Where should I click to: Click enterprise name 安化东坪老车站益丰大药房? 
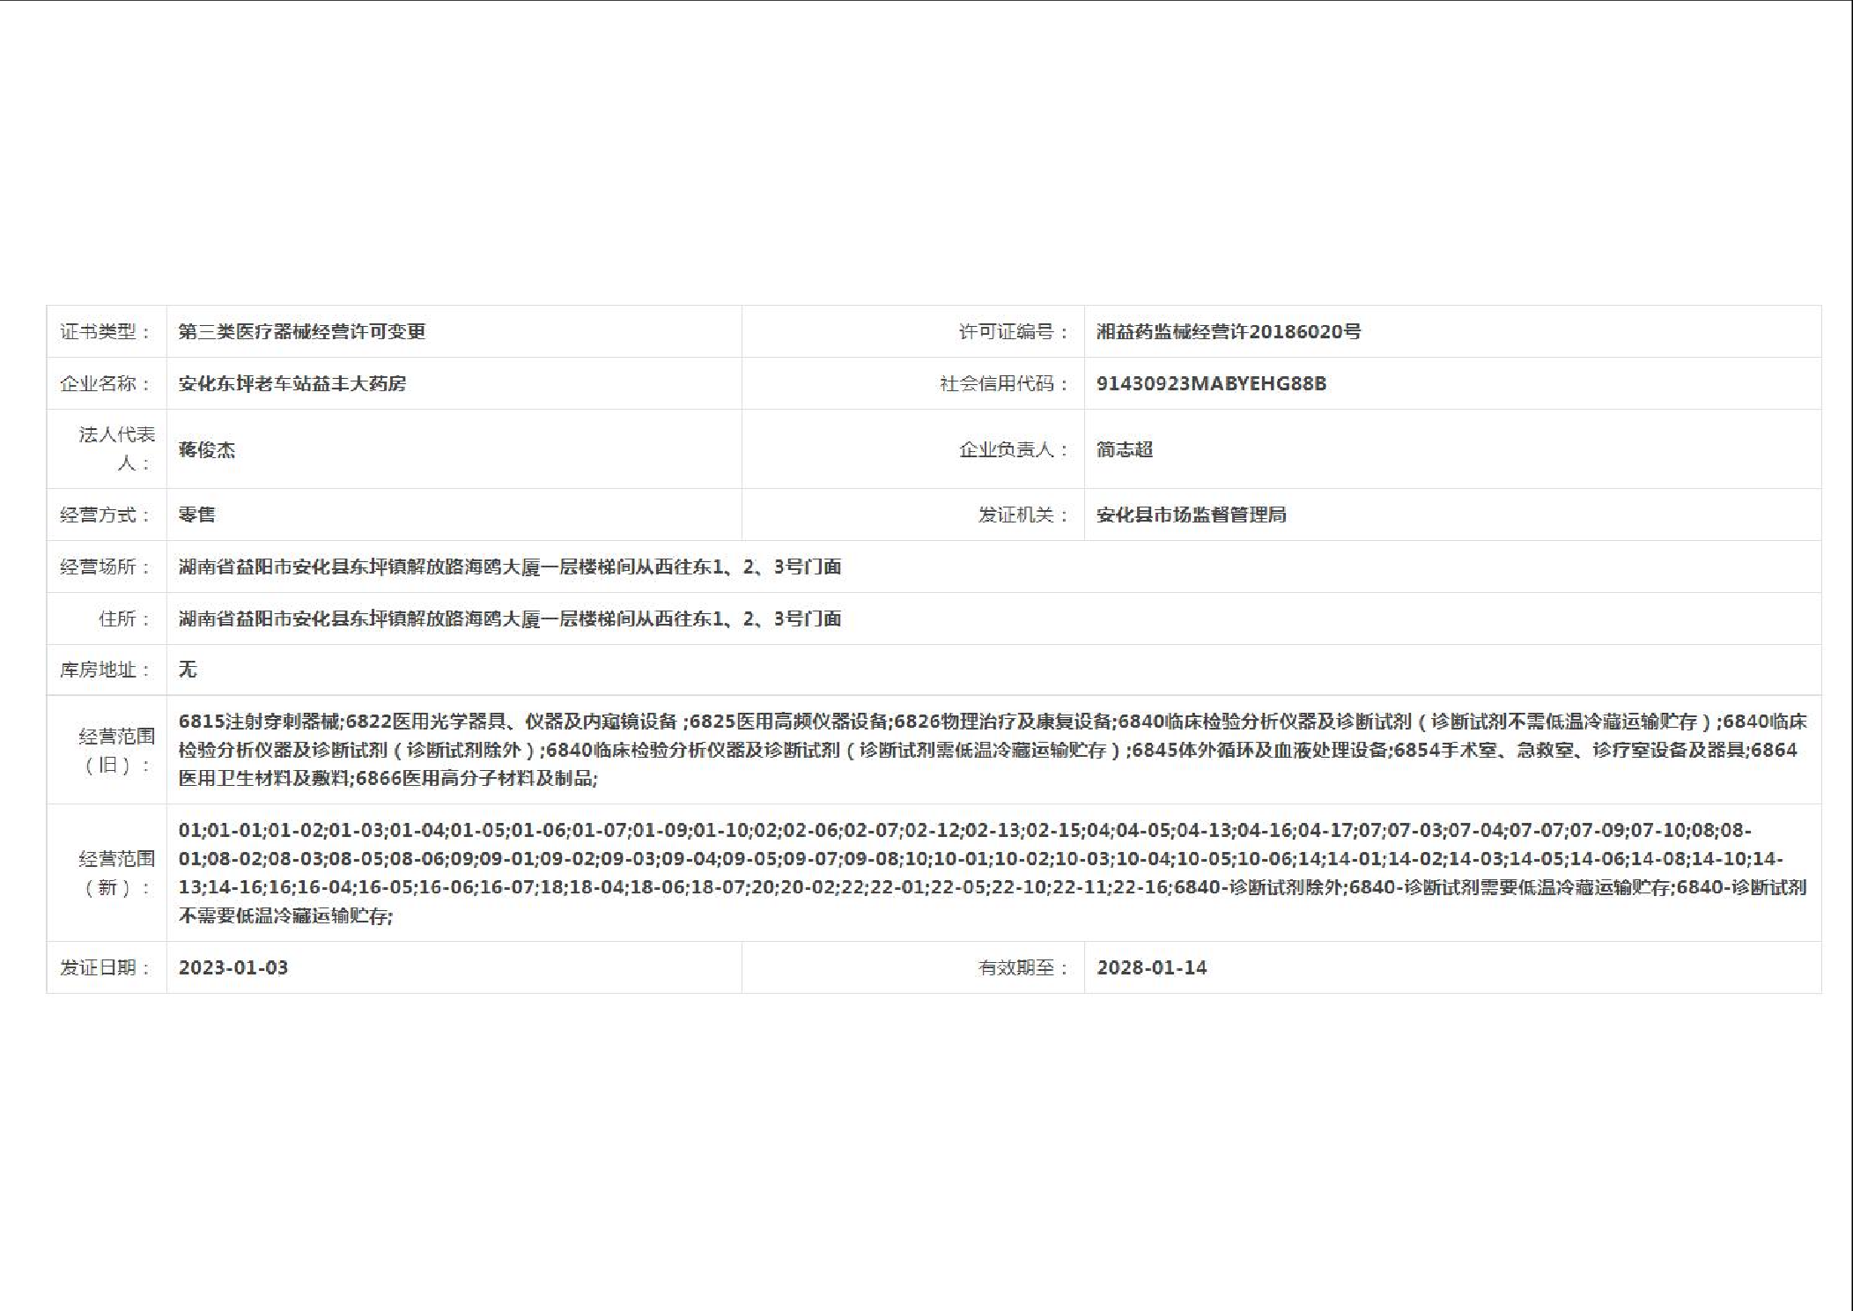click(x=292, y=383)
